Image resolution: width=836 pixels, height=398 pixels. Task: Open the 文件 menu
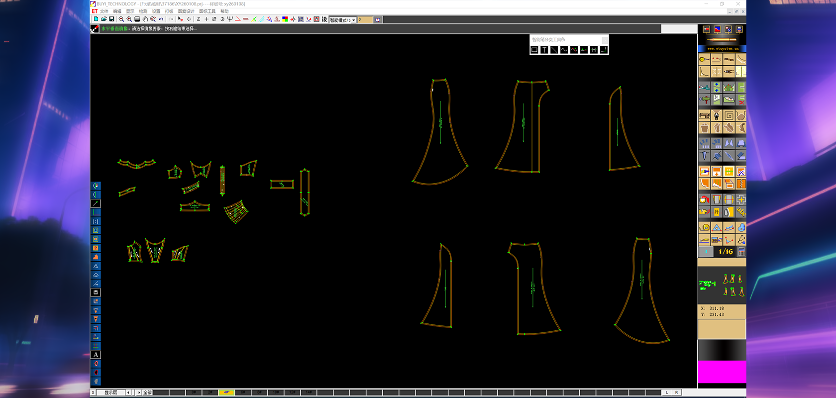click(104, 11)
